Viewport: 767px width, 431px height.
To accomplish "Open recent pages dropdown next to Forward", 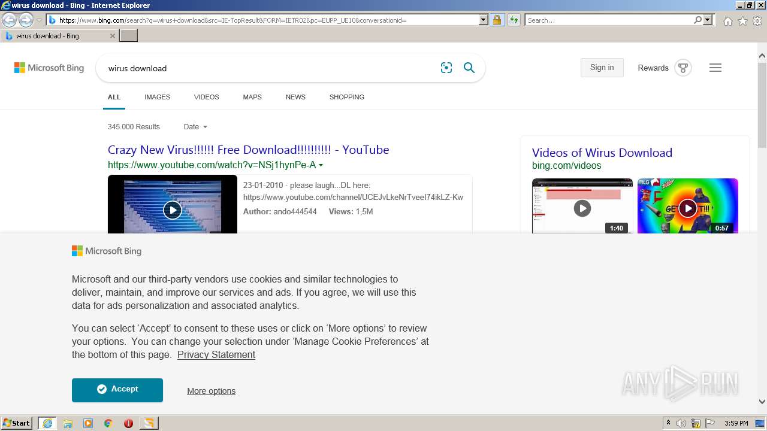I will pyautogui.click(x=39, y=20).
